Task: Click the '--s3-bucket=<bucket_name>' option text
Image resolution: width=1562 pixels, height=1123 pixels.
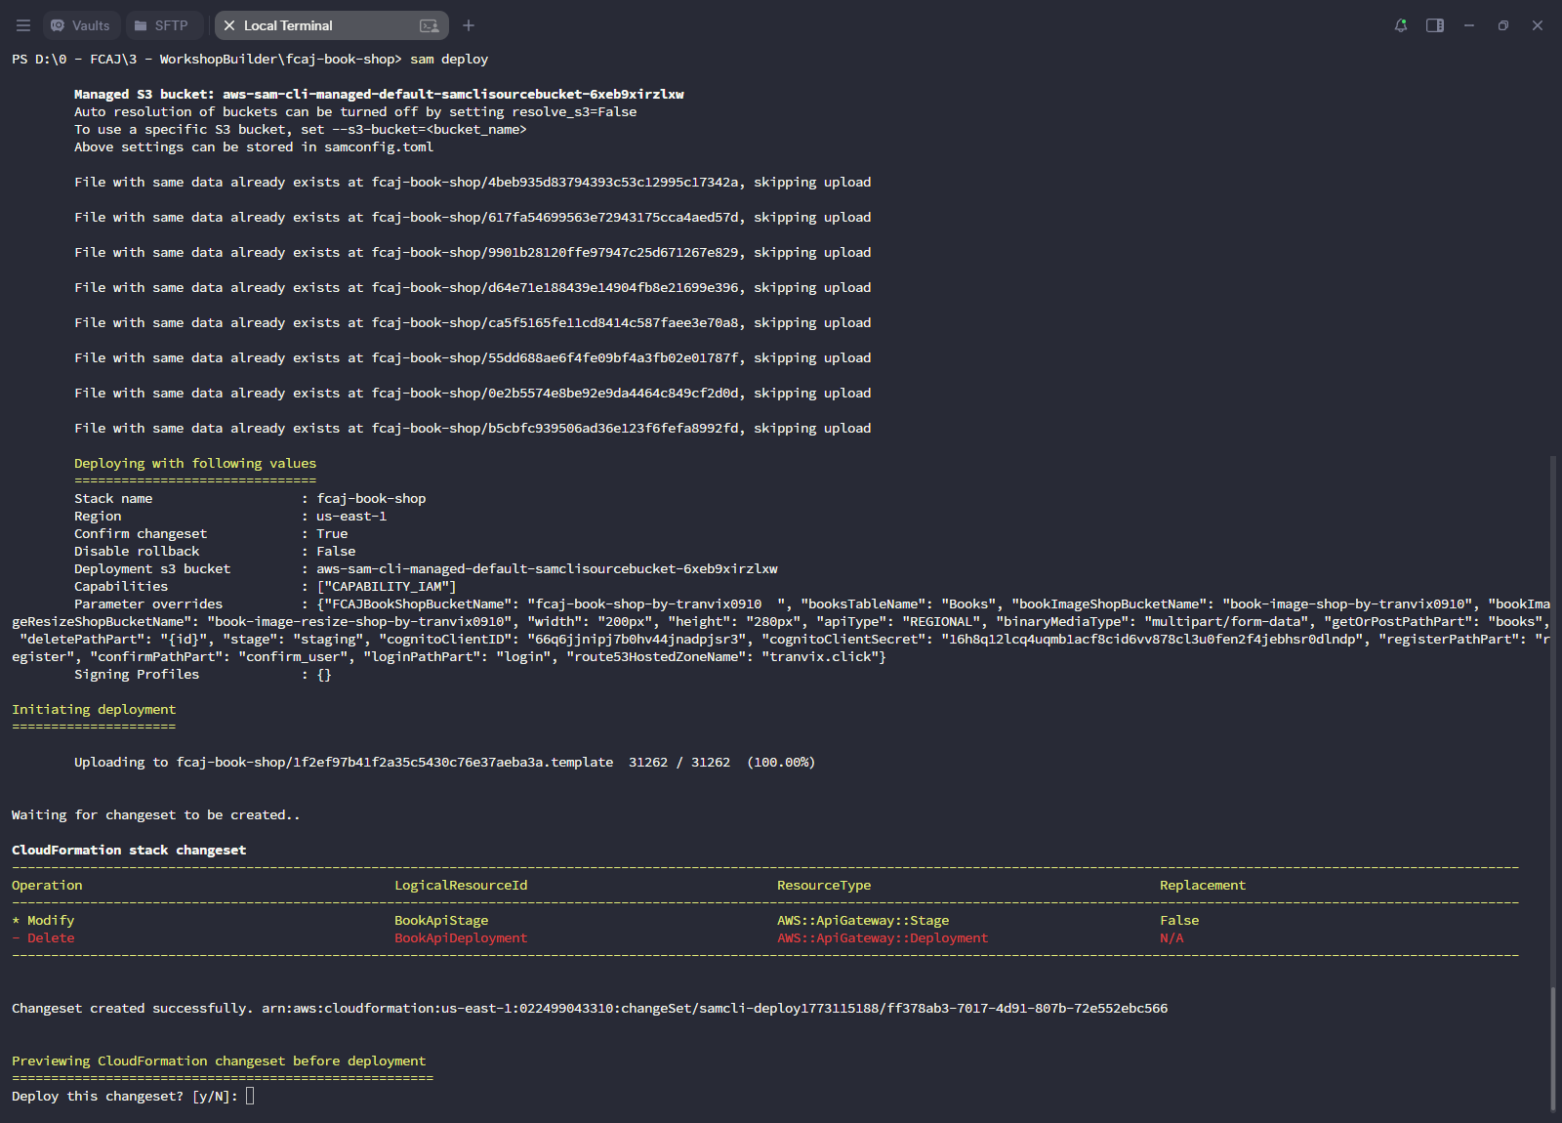Action: pos(430,129)
